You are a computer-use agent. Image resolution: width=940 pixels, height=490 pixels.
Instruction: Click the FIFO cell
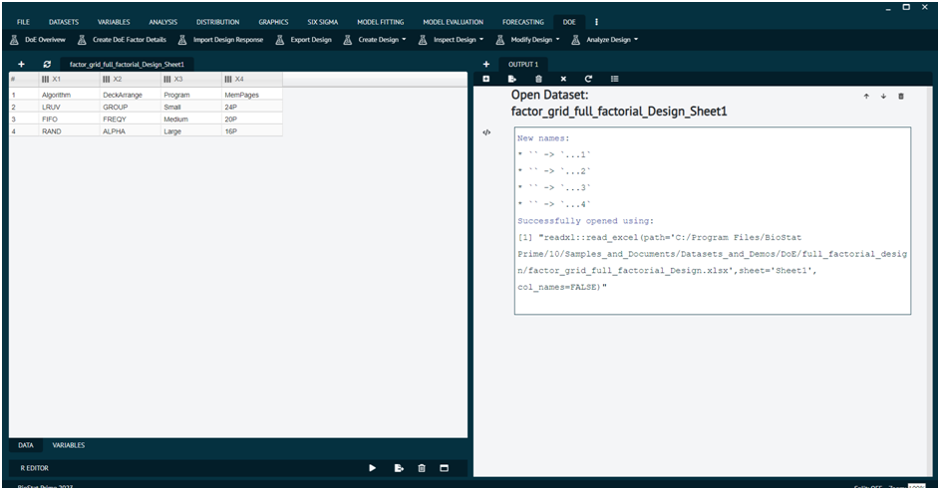(x=69, y=120)
